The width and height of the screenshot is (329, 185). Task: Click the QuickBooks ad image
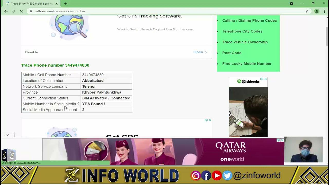(248, 112)
